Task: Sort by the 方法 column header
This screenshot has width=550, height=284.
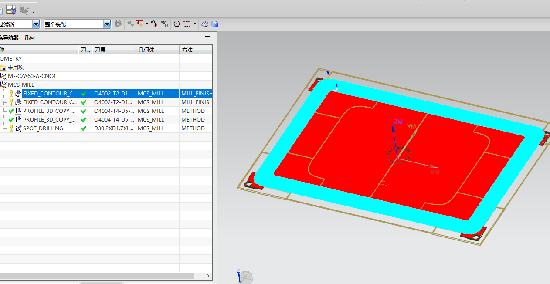Action: tap(196, 50)
